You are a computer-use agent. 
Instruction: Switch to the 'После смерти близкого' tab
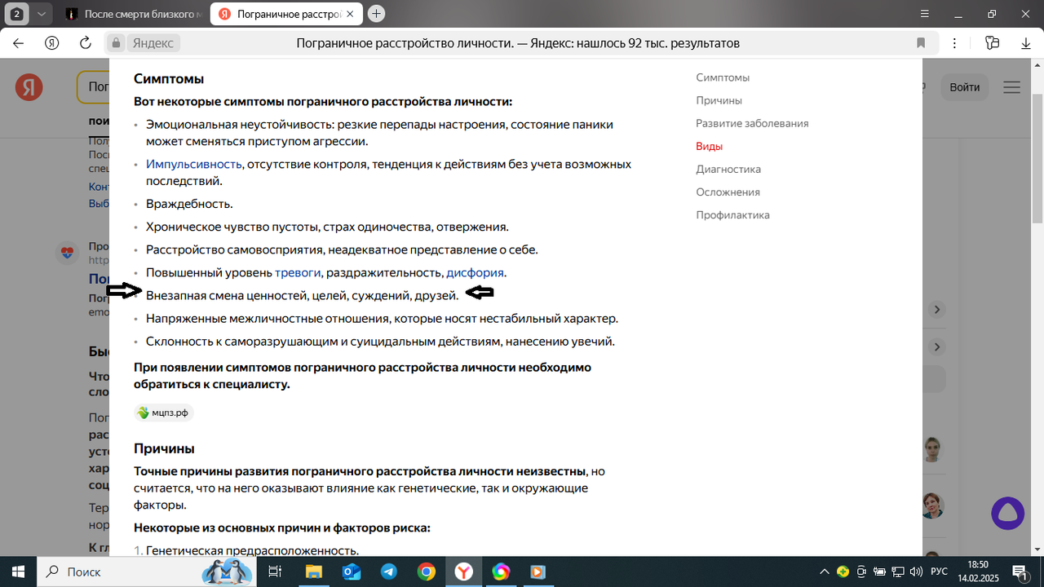coord(133,15)
